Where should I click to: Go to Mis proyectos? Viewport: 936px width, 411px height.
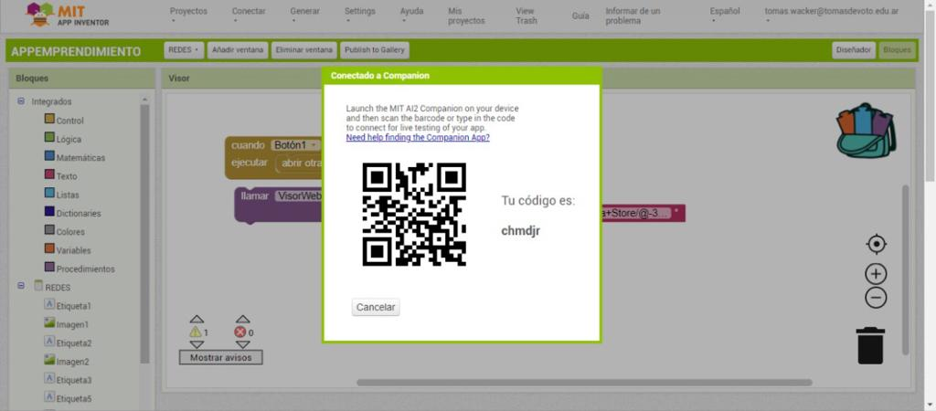coord(466,16)
